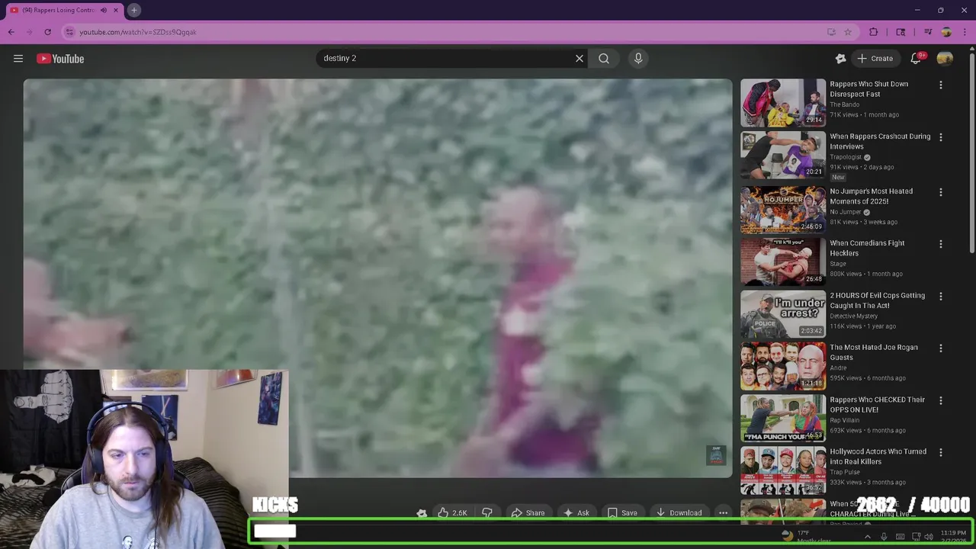The height and width of the screenshot is (549, 976).
Task: Bookmark this page with the star icon
Action: 848,32
